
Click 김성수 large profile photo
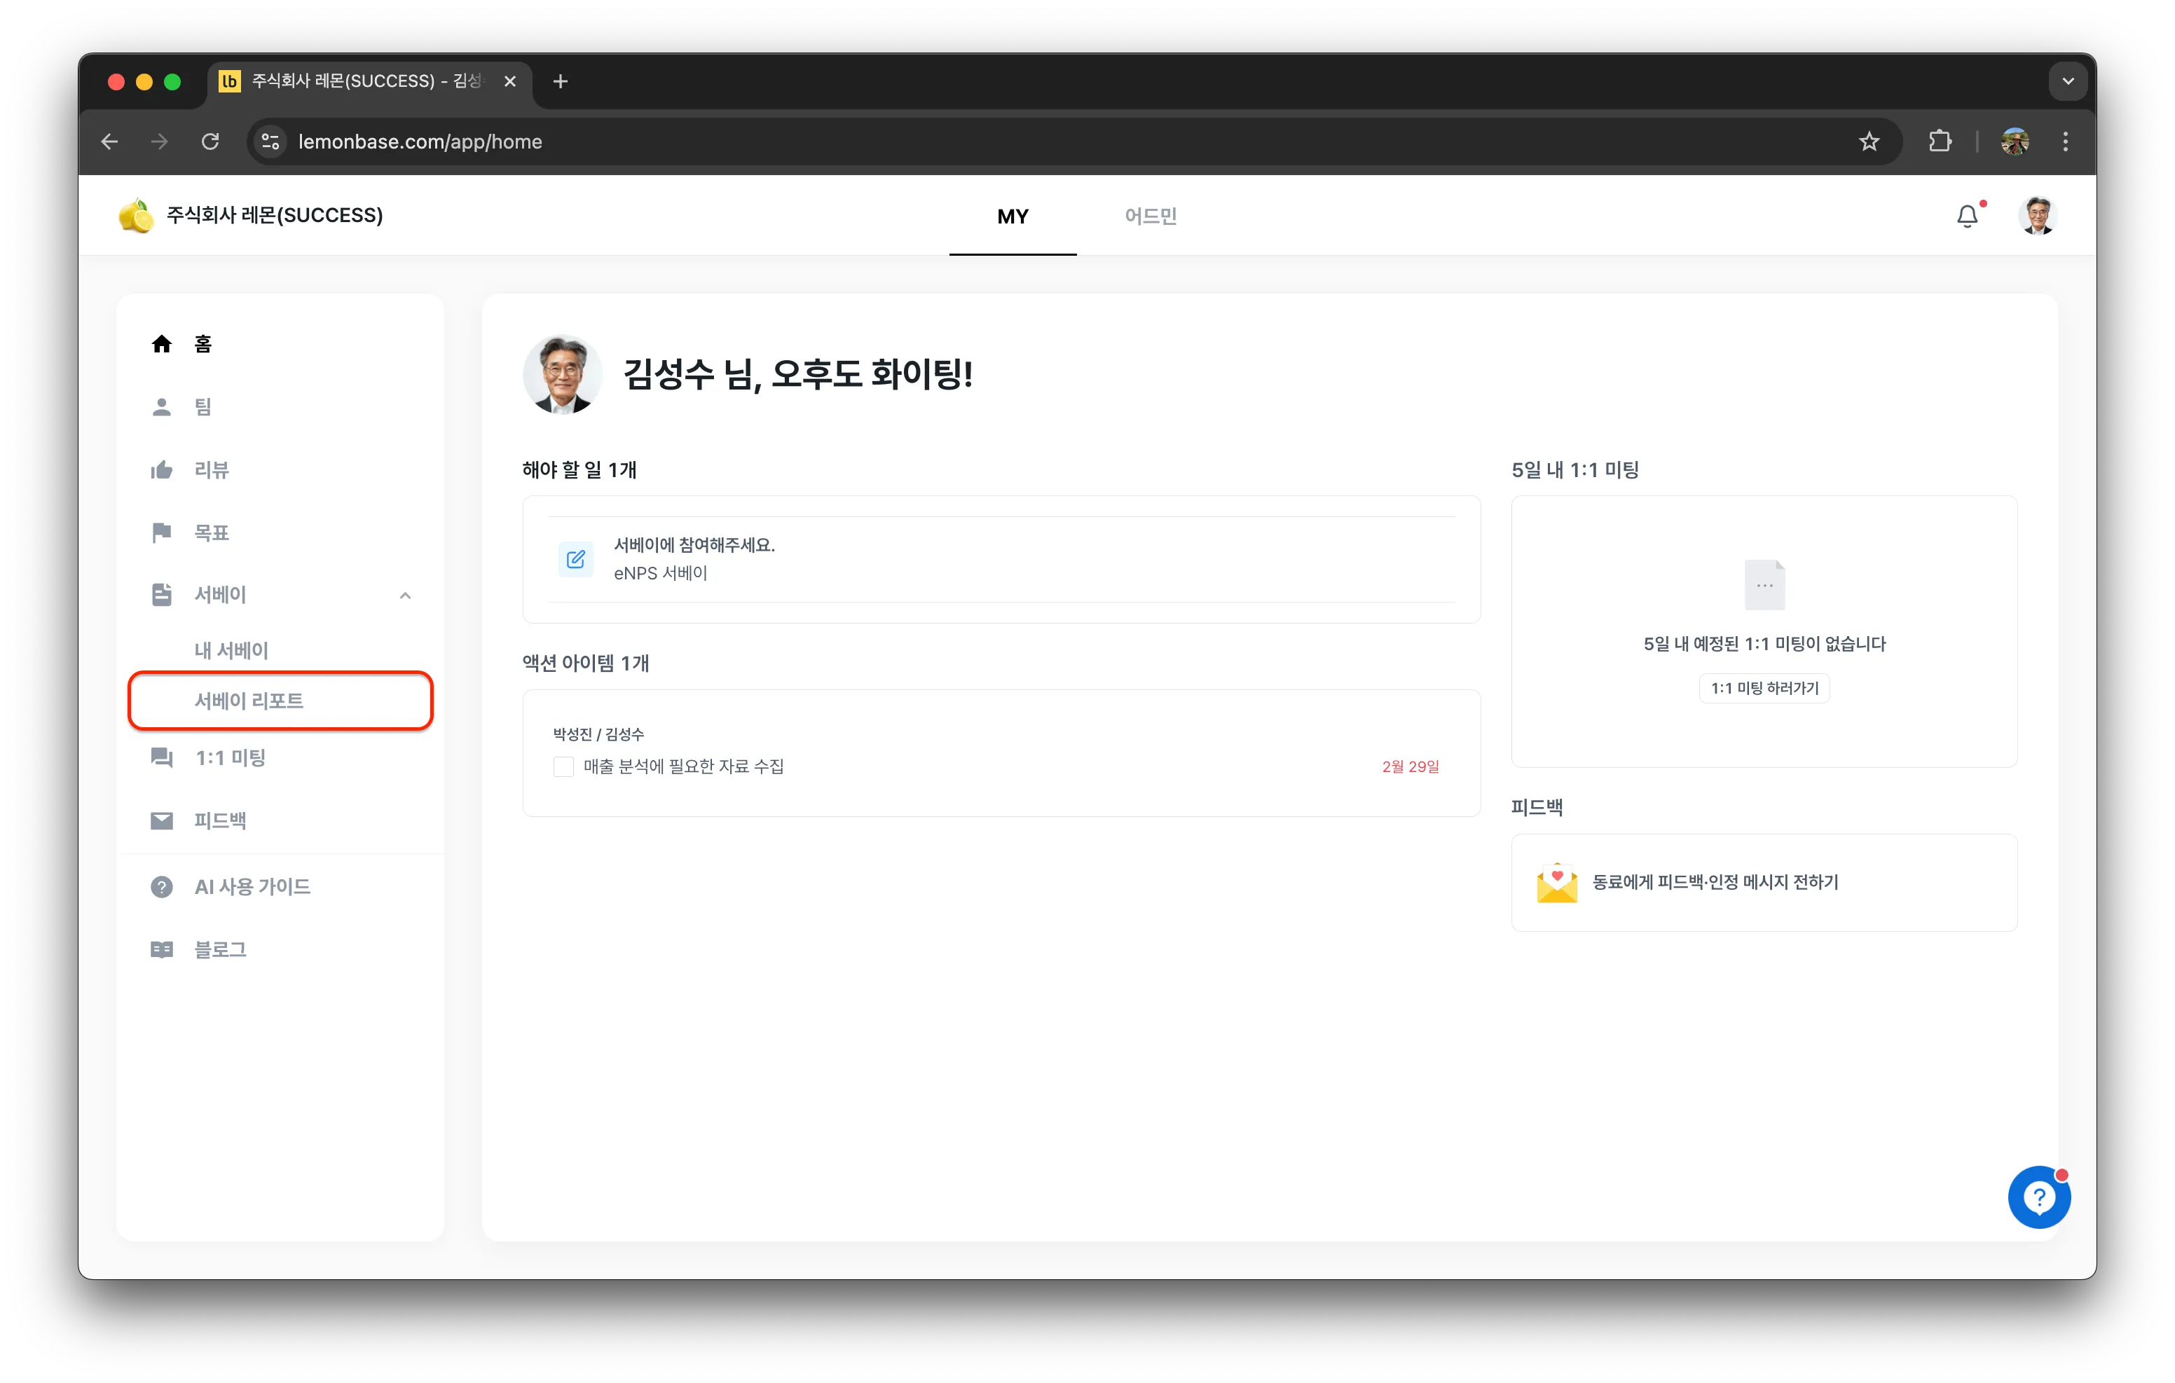pyautogui.click(x=563, y=374)
